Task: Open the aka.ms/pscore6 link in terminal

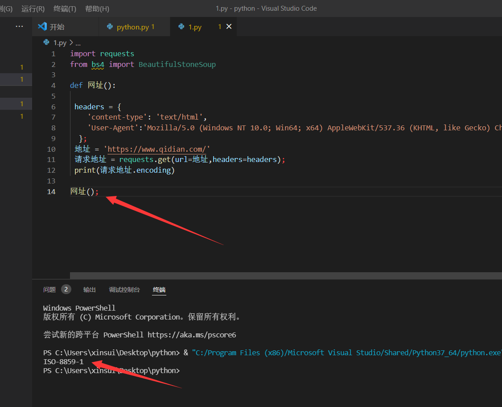Action: point(192,335)
